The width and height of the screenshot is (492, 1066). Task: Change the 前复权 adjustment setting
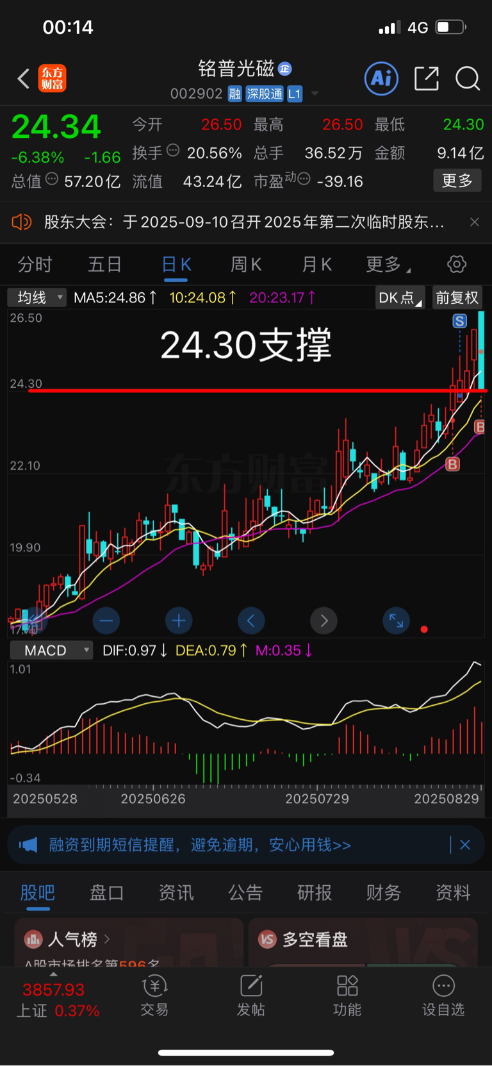point(457,297)
